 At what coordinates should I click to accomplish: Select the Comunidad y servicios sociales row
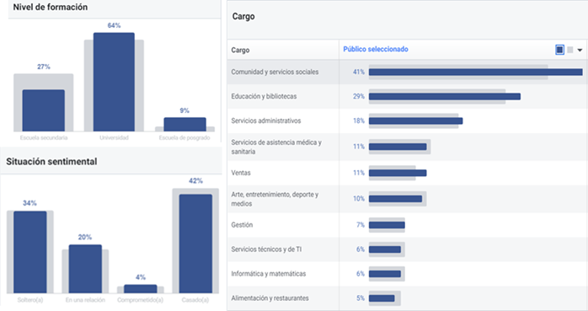pyautogui.click(x=407, y=72)
